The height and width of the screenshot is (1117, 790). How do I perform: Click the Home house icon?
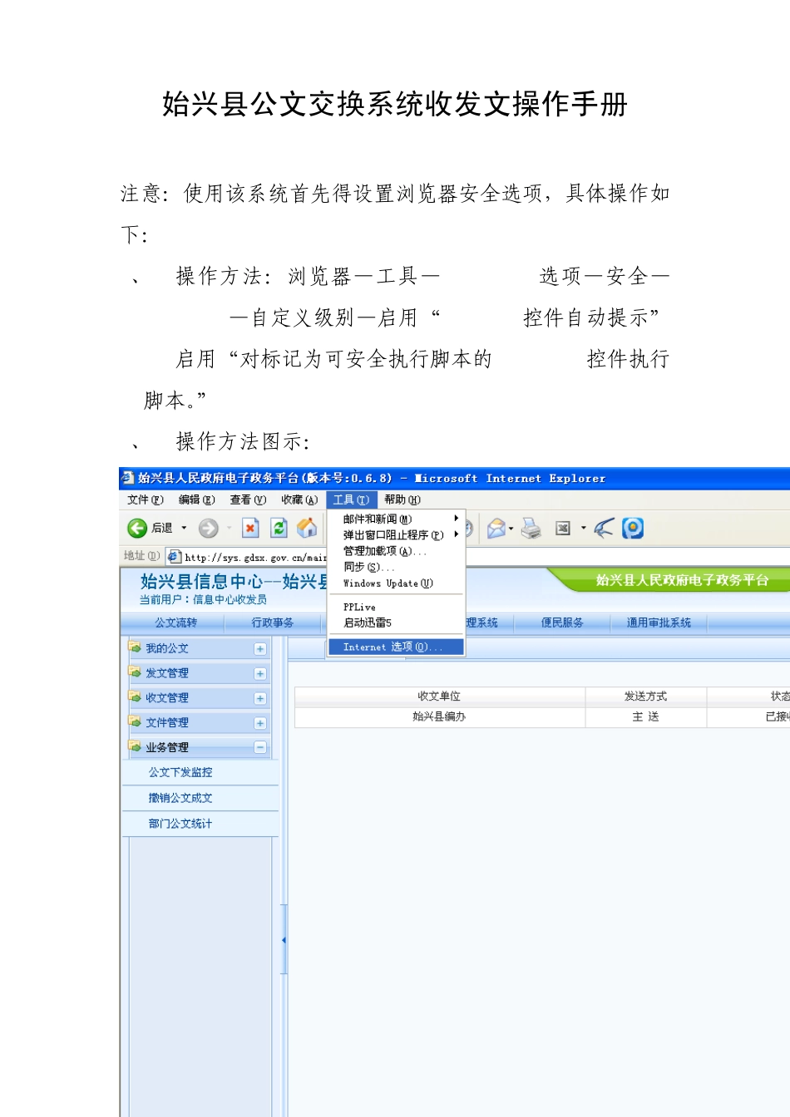(307, 528)
